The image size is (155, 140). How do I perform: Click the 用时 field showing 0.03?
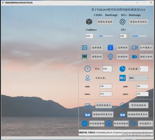coord(107,69)
